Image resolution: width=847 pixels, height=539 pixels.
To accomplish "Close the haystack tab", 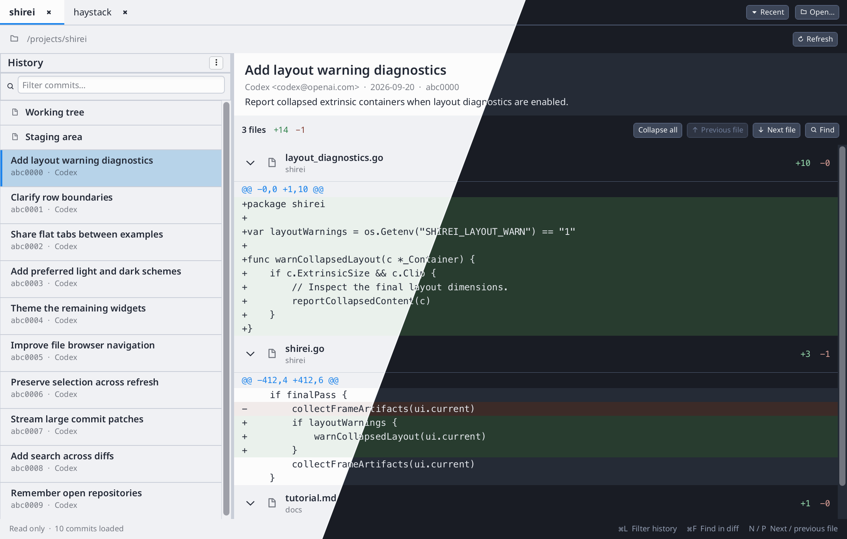I will [x=125, y=12].
